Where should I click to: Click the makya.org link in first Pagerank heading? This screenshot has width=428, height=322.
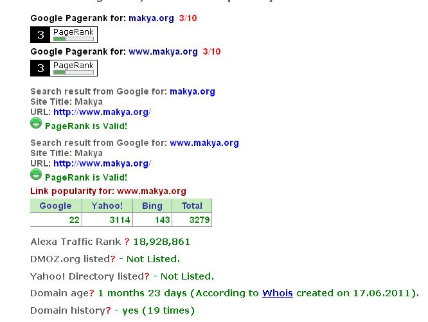point(151,19)
